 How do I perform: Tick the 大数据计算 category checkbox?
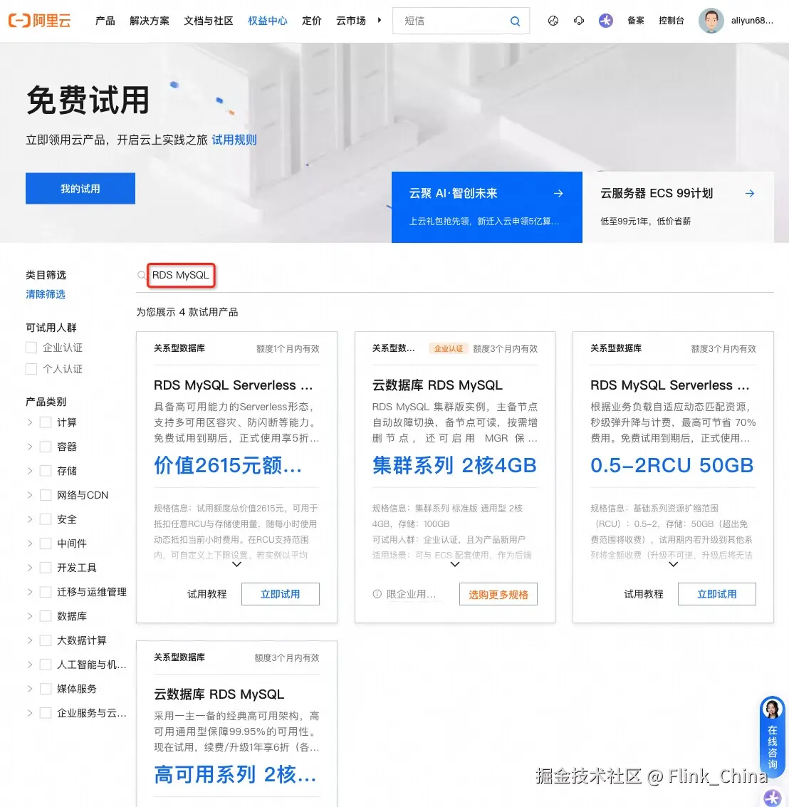[x=46, y=640]
